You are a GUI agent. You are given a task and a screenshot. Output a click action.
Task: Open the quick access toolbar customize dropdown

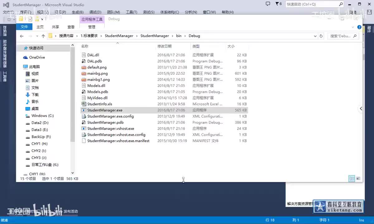42,19
